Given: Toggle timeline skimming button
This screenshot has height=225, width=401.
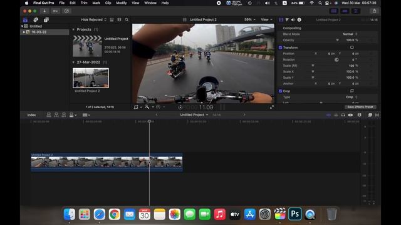Looking at the screenshot, I should (x=328, y=115).
